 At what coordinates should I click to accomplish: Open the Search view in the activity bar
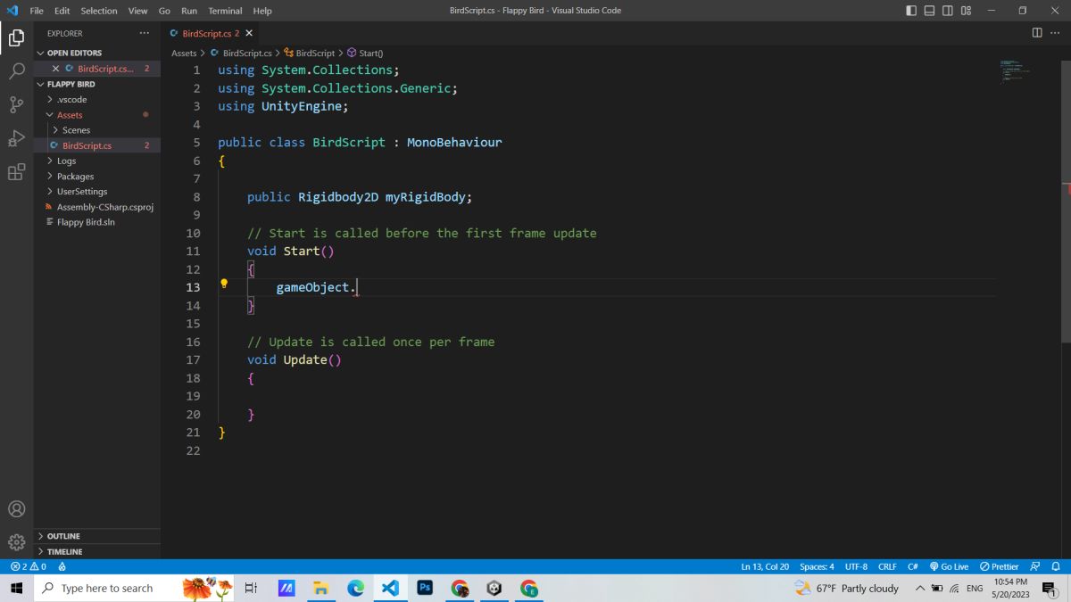(x=16, y=71)
